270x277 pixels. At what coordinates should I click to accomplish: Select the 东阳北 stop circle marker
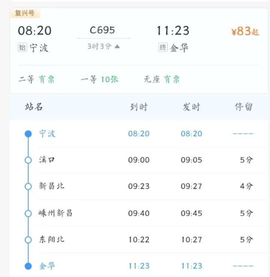point(28,240)
